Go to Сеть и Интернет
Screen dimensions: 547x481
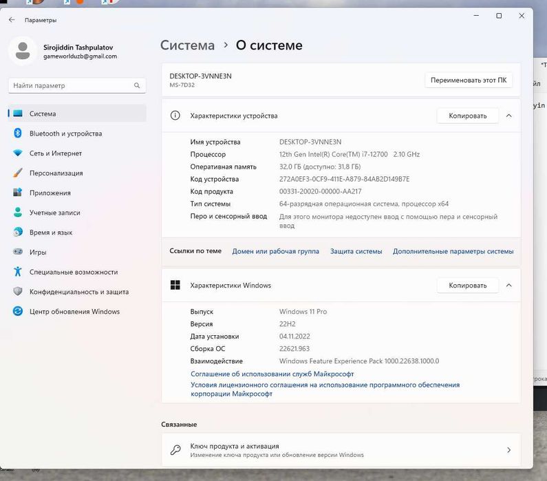tap(77, 153)
